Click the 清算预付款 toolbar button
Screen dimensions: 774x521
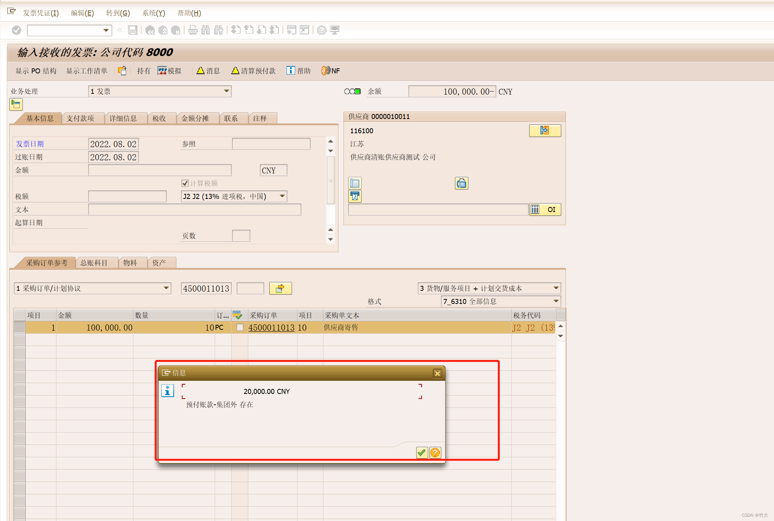pos(253,71)
